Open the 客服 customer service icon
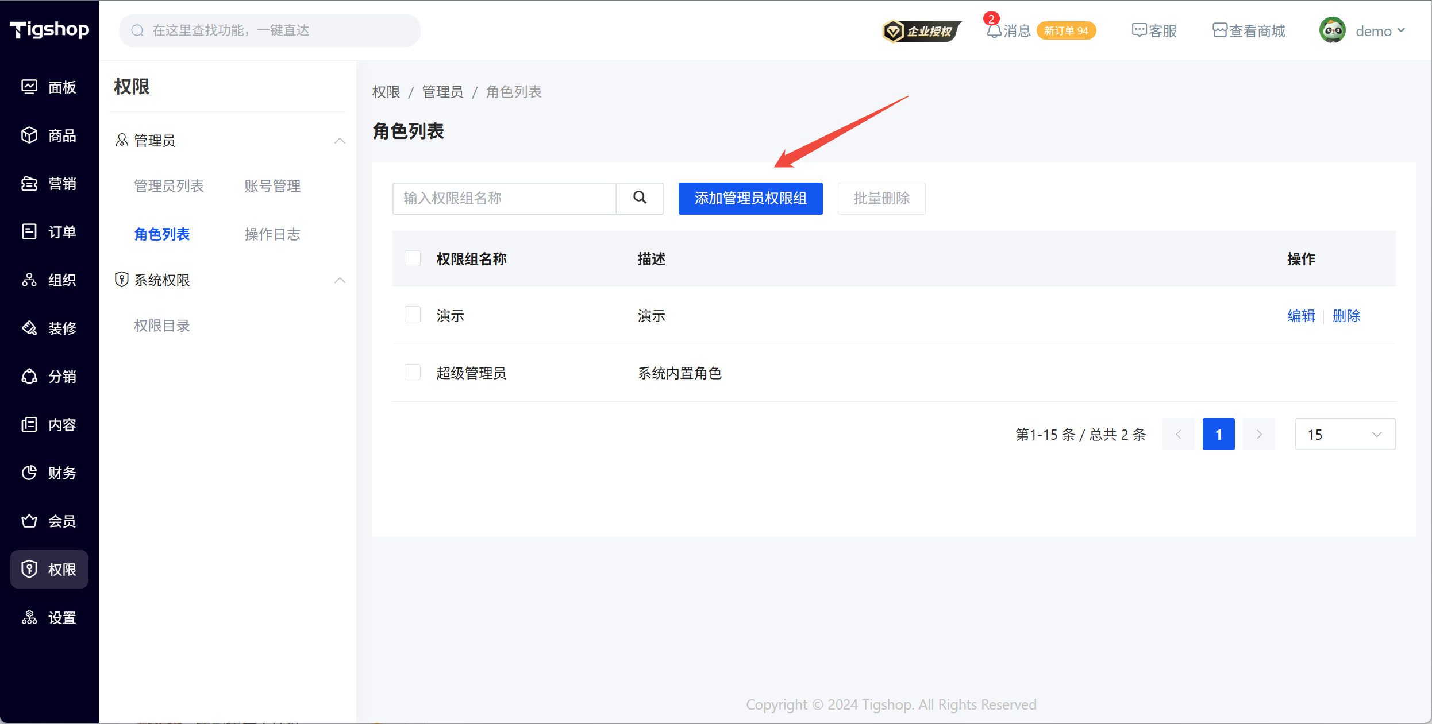Viewport: 1432px width, 724px height. pos(1139,30)
